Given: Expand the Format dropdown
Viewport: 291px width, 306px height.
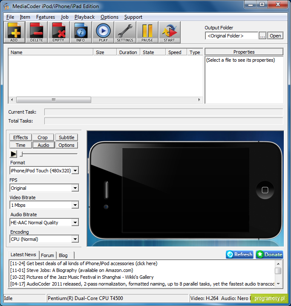Looking at the screenshot, I should point(75,171).
